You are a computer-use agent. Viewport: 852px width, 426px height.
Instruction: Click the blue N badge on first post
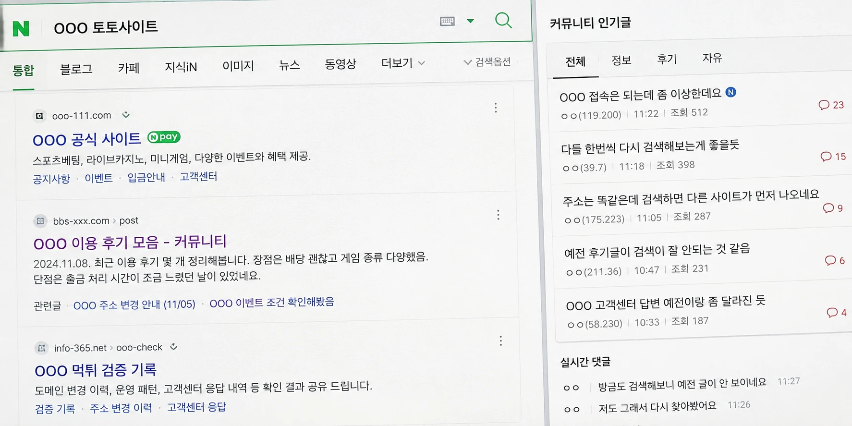tap(731, 92)
